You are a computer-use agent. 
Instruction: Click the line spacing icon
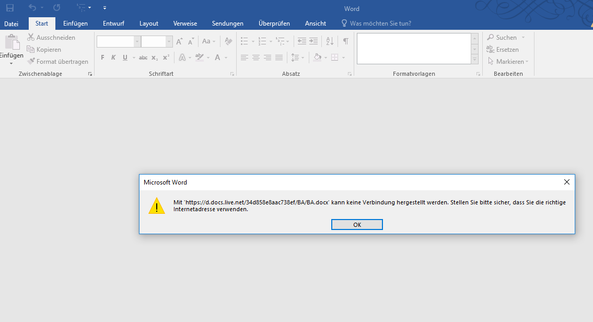coord(295,57)
